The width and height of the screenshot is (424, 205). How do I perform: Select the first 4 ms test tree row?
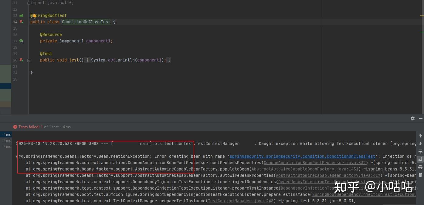pos(6,134)
